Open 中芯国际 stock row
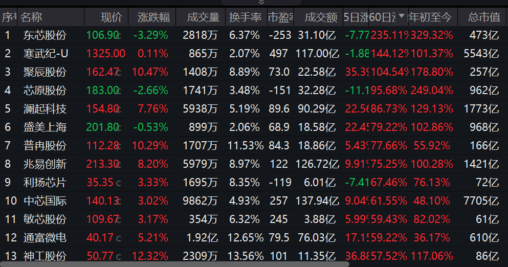 click(45, 201)
